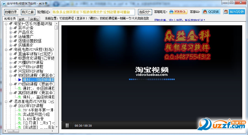Expand the 产品优化 node
The width and height of the screenshot is (248, 135).
10,32
